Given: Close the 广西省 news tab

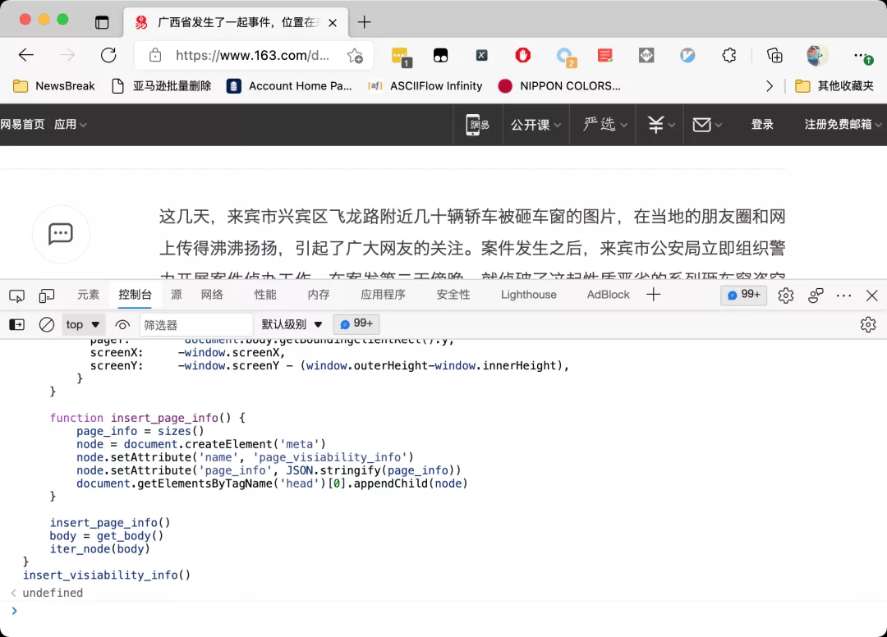Looking at the screenshot, I should (333, 23).
